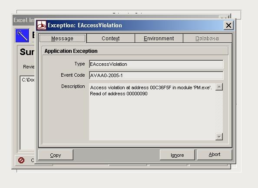Click the Application Exception header bar
Image resolution: width=258 pixels, height=188 pixels.
click(x=135, y=51)
